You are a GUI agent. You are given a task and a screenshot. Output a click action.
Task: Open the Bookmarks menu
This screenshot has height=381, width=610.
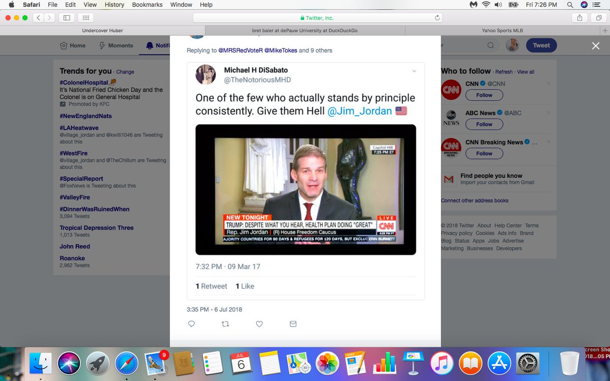[147, 5]
